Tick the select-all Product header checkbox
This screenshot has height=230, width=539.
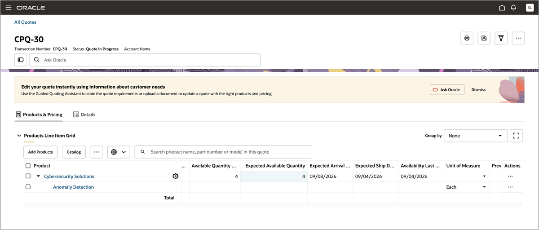point(28,166)
